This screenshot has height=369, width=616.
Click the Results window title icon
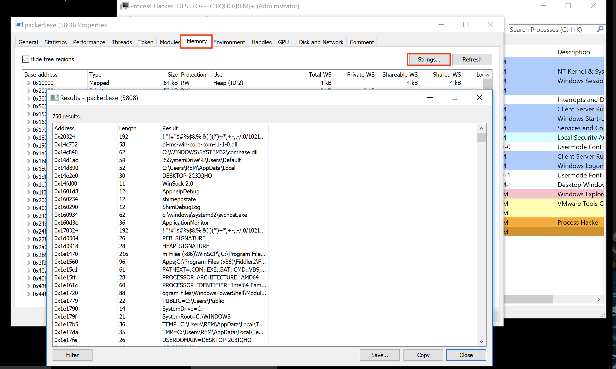[54, 98]
